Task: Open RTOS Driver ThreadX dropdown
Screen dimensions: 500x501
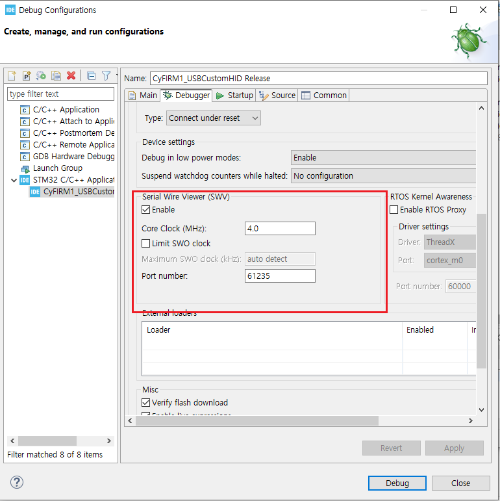Action: [x=449, y=242]
